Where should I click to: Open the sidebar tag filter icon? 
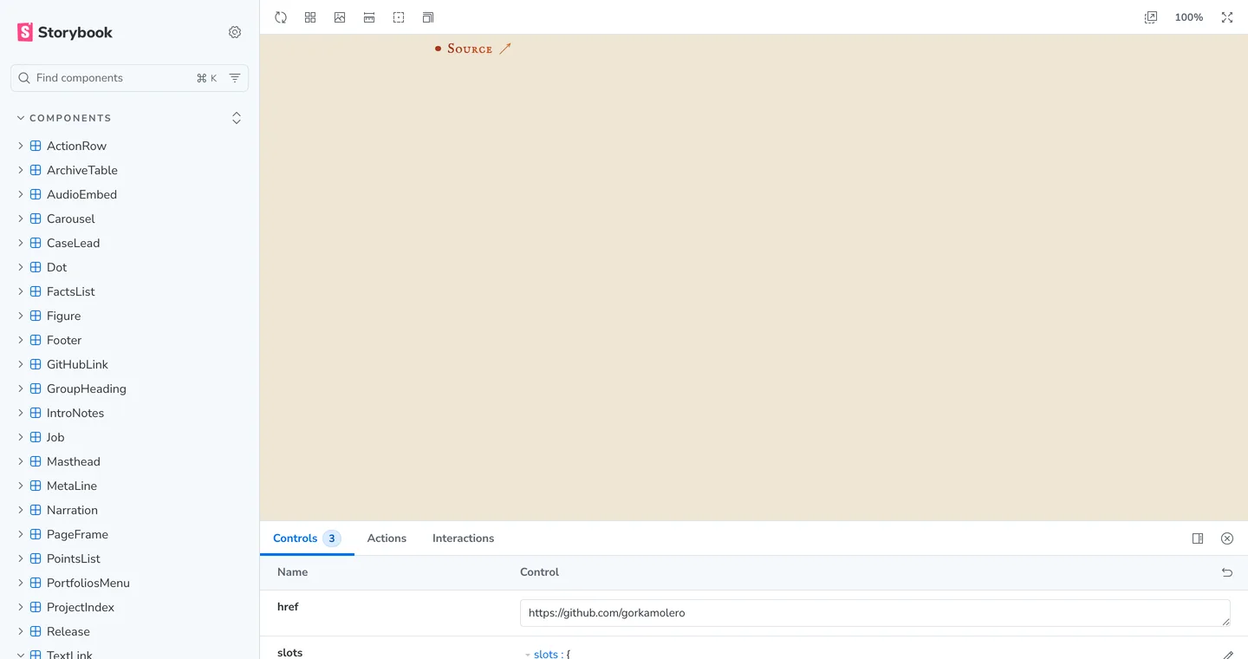[x=235, y=78]
